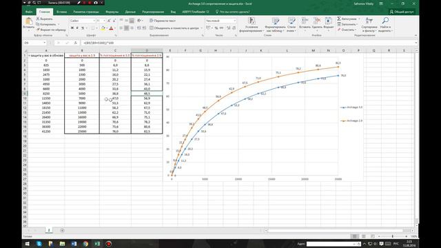Image resolution: width=441 pixels, height=248 pixels.
Task: Open the Calibri font name dropdown
Action: [94, 21]
